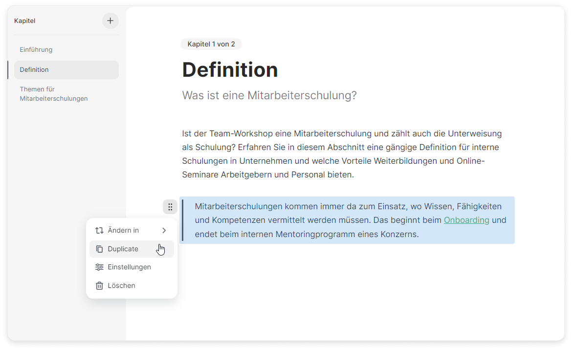Click the Definition heading text
The image size is (572, 350).
pyautogui.click(x=230, y=70)
